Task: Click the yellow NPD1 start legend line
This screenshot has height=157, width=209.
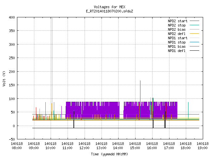Action: pyautogui.click(x=195, y=38)
